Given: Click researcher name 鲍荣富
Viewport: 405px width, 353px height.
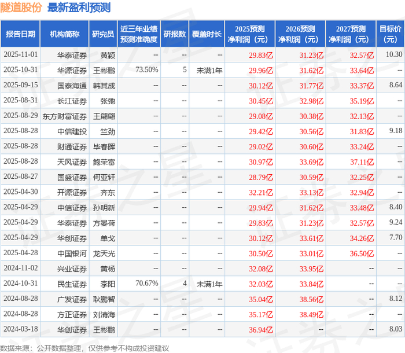Looking at the screenshot, I should 104,162.
